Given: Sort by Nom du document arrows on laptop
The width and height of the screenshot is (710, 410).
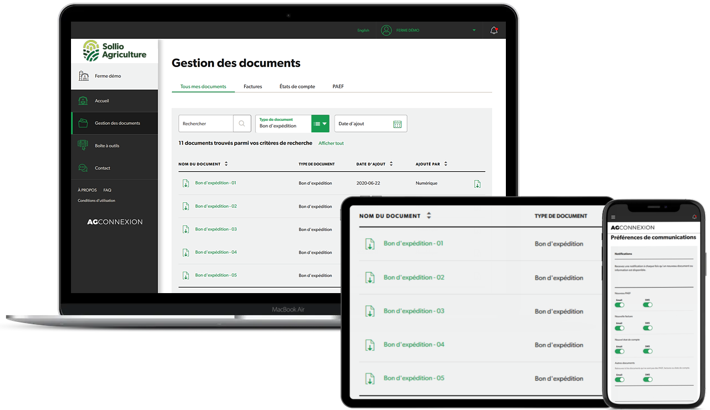Looking at the screenshot, I should [x=226, y=164].
